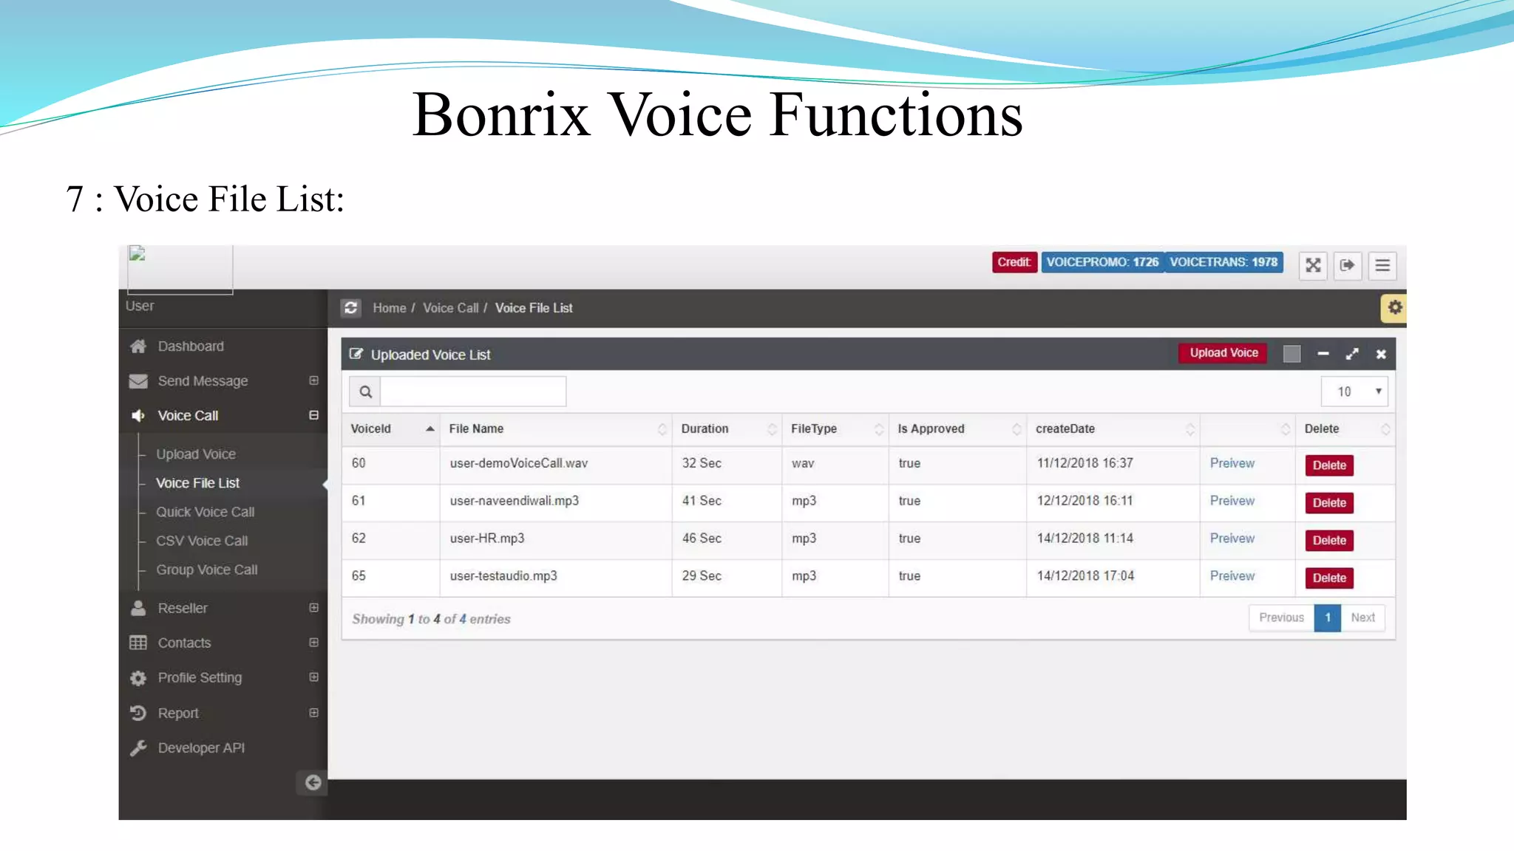
Task: Expand the Reseller submenu
Action: (x=313, y=607)
